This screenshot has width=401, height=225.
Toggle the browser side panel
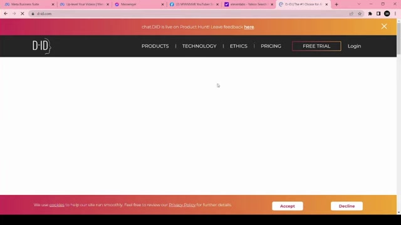[378, 14]
